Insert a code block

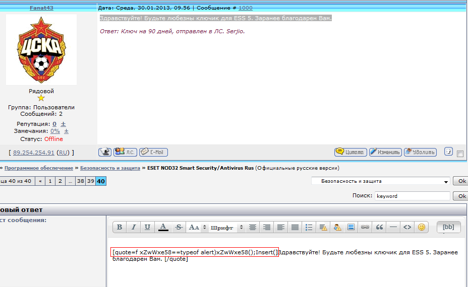[407, 227]
